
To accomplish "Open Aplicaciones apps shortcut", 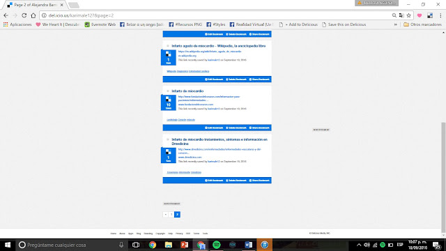I will tap(17, 24).
